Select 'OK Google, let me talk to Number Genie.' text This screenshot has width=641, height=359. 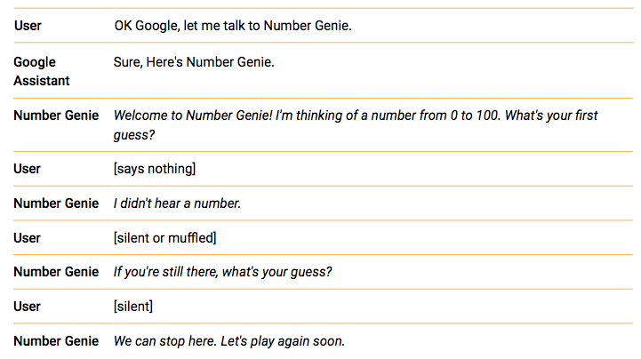233,26
